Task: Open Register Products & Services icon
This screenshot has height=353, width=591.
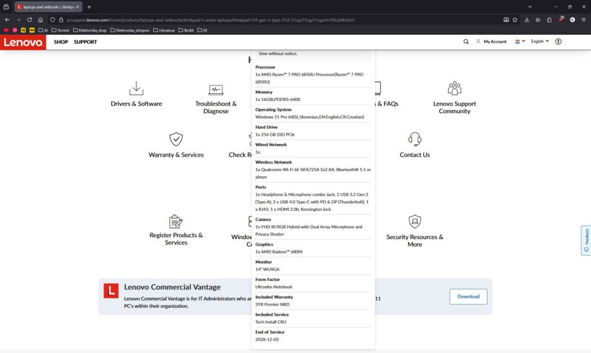Action: tap(175, 222)
